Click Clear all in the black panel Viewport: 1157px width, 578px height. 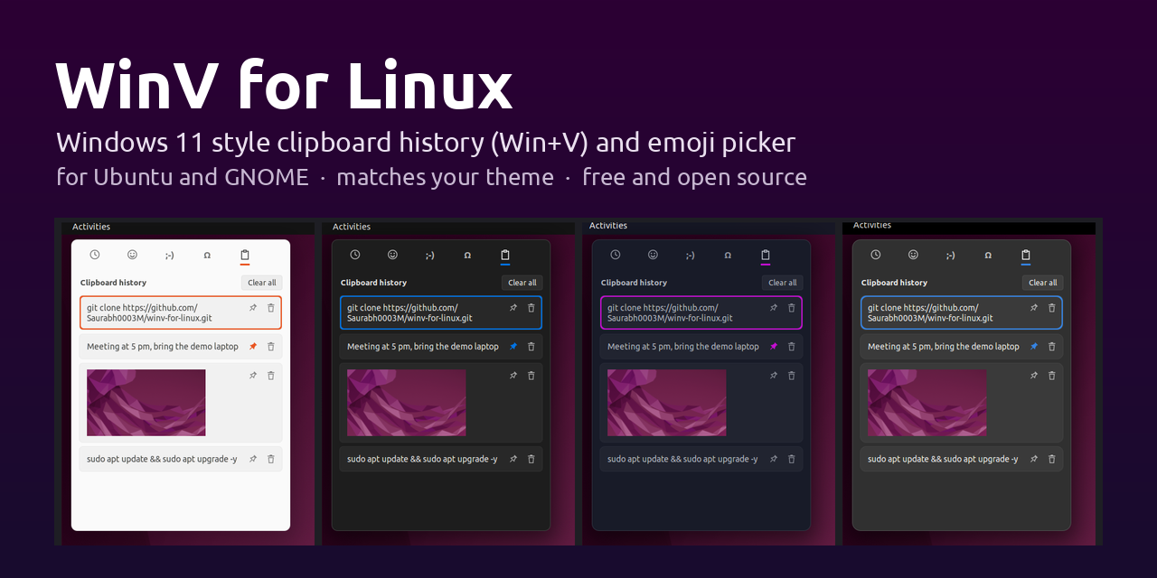pos(522,283)
